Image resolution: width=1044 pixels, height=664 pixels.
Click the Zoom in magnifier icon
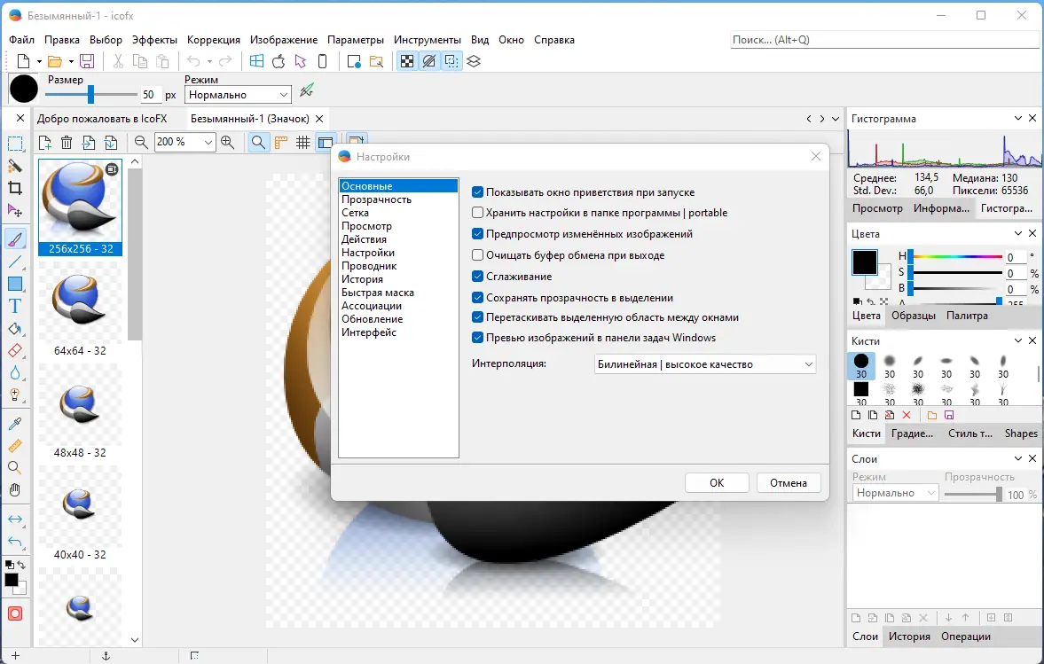[228, 142]
